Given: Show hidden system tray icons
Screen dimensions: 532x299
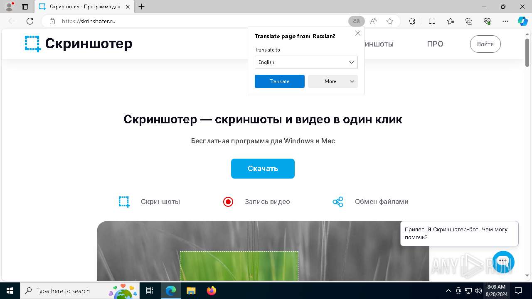Looking at the screenshot, I should tap(448, 291).
